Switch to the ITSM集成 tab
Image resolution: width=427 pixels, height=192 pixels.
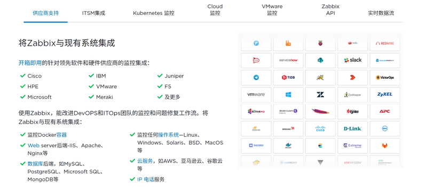point(93,13)
